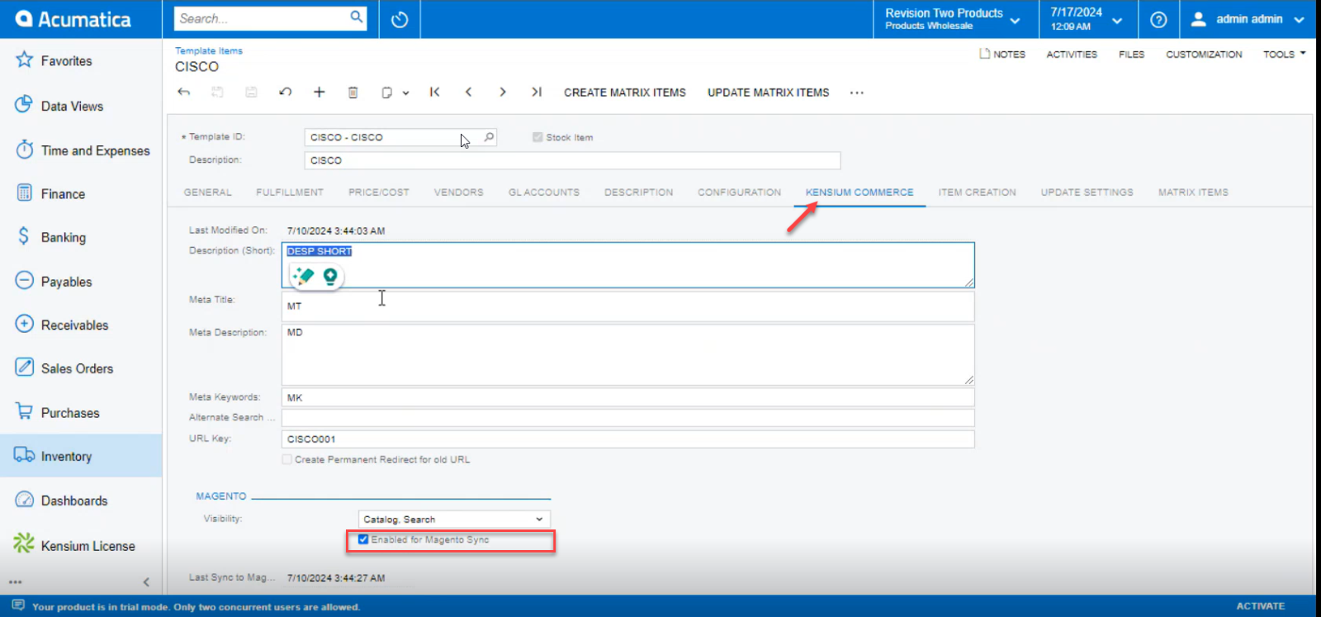Toggle the Stock Item checkbox
1321x617 pixels.
coord(537,137)
